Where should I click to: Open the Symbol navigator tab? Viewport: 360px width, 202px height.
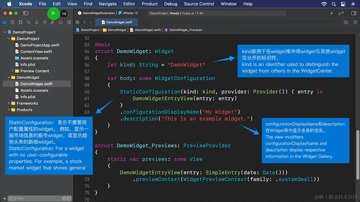(21, 22)
